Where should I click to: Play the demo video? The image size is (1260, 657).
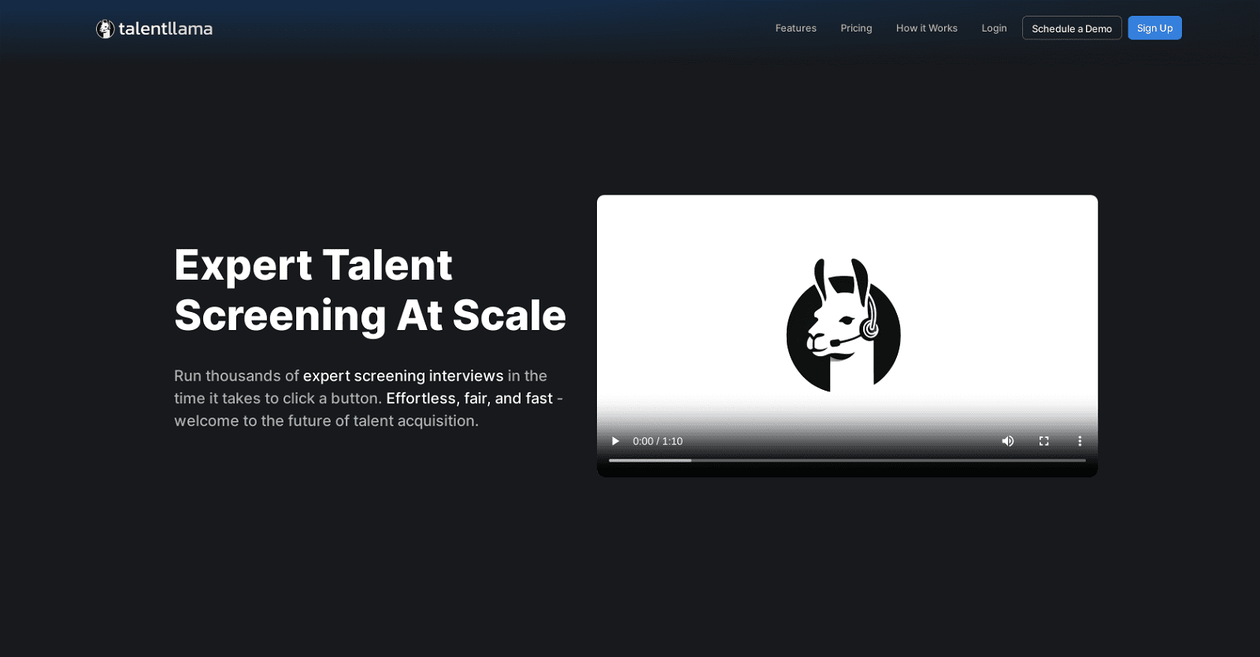click(x=616, y=441)
